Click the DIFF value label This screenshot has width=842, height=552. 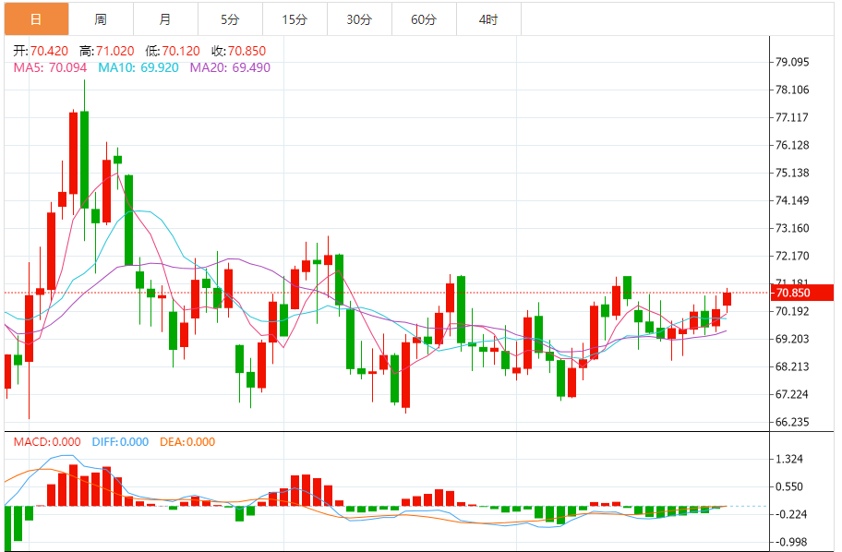coord(120,442)
